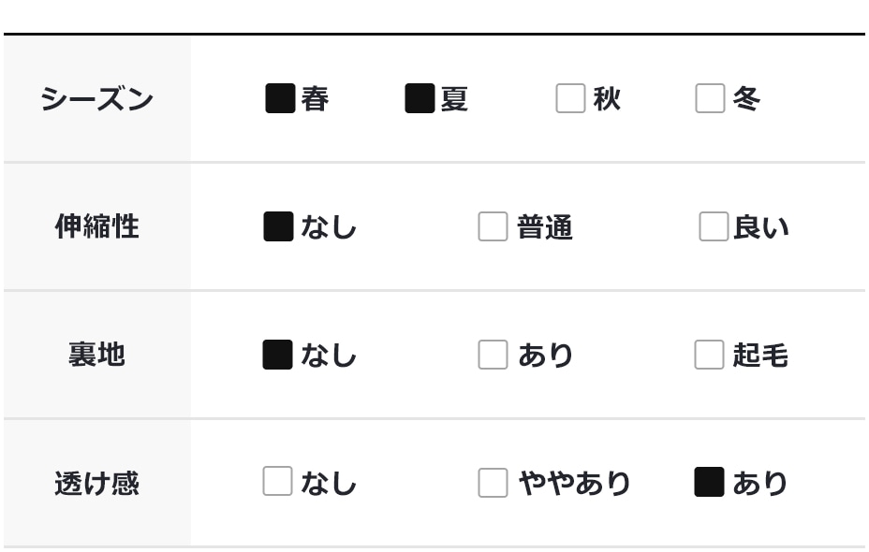Screen dimensions: 869x552
Task: Uncheck the あり box in 透け感 row
Action: point(709,482)
